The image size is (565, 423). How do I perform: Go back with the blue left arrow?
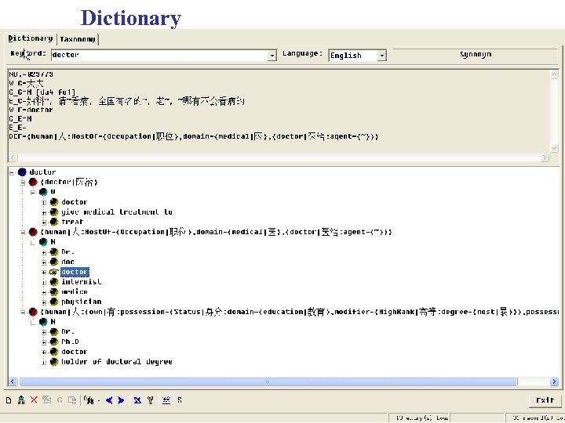[109, 400]
